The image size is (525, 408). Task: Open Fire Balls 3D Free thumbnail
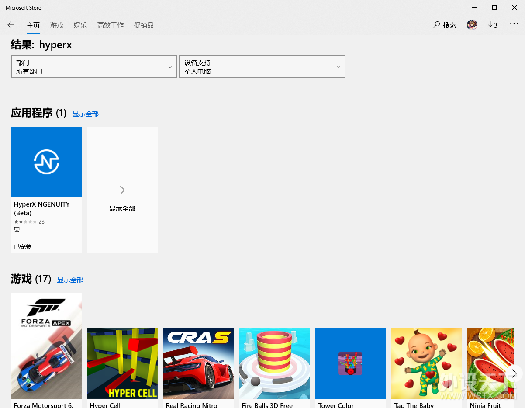274,363
